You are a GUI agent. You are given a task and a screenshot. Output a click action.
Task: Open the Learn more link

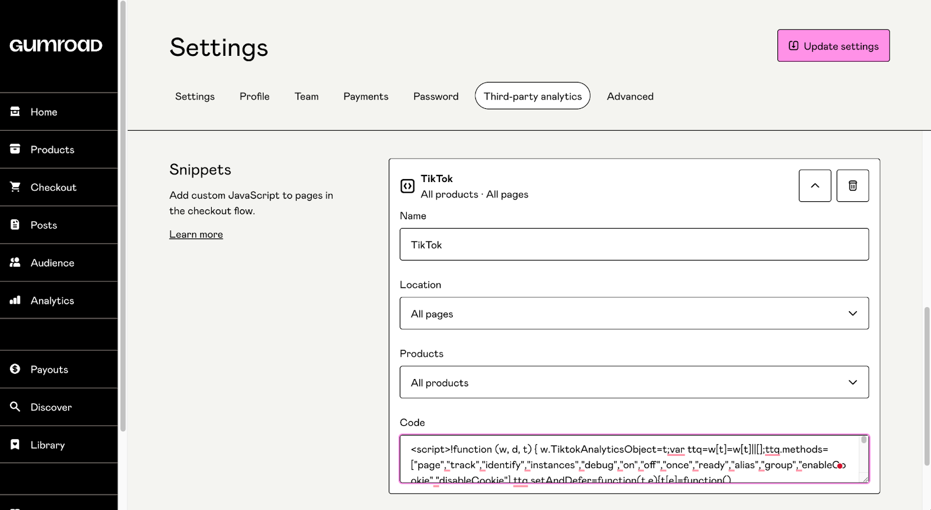click(x=196, y=234)
